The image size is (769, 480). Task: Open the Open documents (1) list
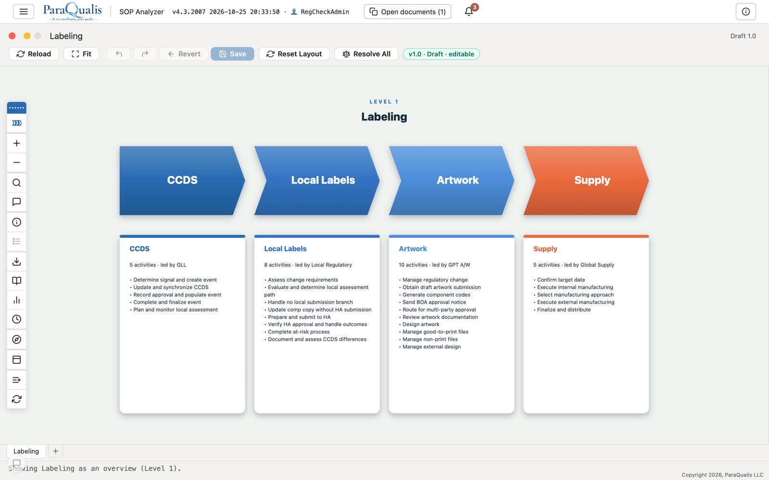click(408, 12)
